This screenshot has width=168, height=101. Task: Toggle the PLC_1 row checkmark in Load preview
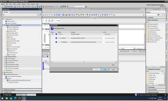56,34
